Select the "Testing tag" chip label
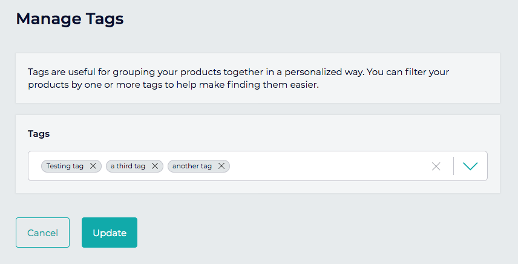Screen dimensions: 518x264 point(65,166)
